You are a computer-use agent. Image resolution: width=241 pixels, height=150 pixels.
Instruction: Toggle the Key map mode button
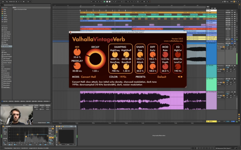pos(227,2)
